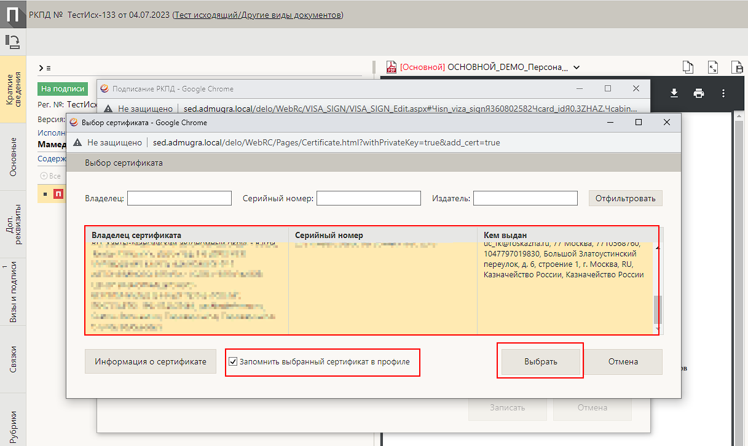Switch to Доп. реквизиты tab

(x=13, y=224)
